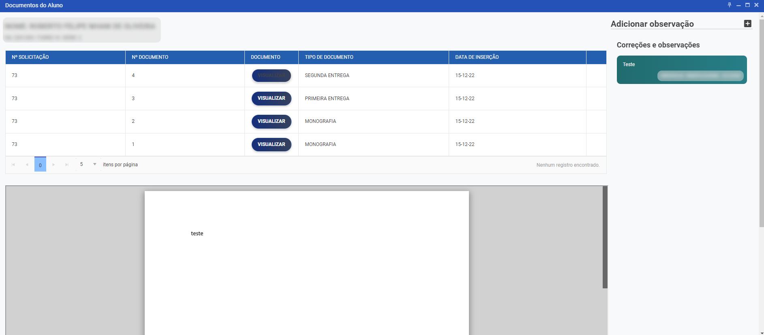Click solicitação 73 in document 2 row
Screen dimensions: 764x335
[15, 121]
